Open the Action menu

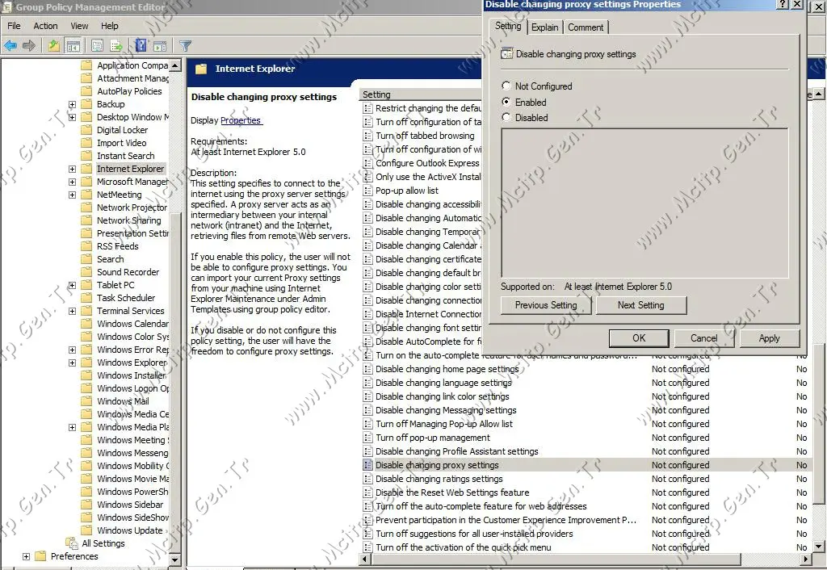tap(45, 26)
